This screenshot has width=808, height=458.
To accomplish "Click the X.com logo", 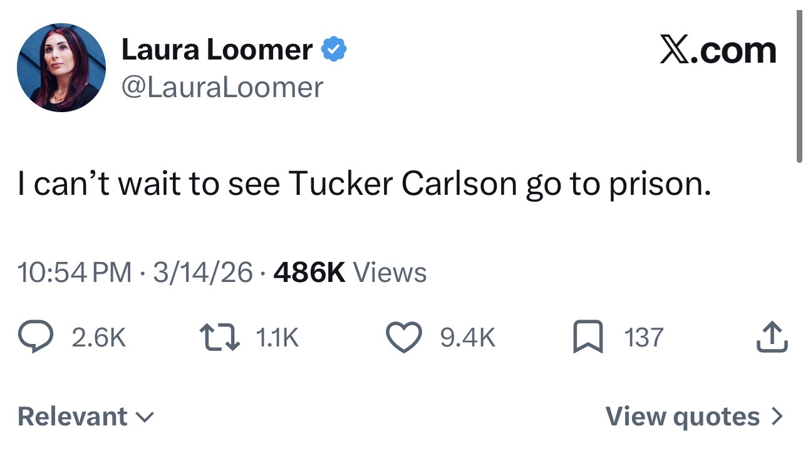I will tap(718, 50).
